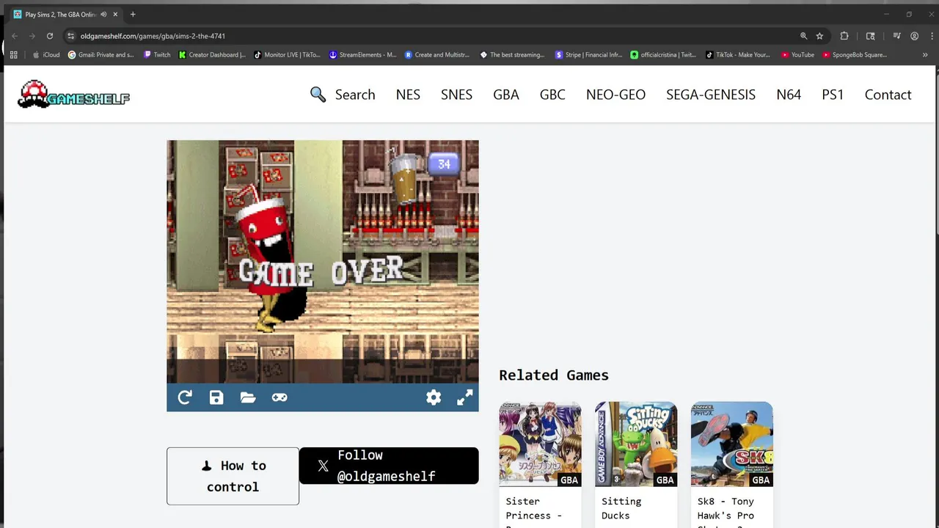This screenshot has height=528, width=939.
Task: Reload the browser page
Action: (50, 36)
